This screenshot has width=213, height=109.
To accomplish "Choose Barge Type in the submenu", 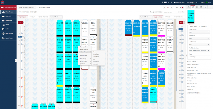I will coord(96,54).
